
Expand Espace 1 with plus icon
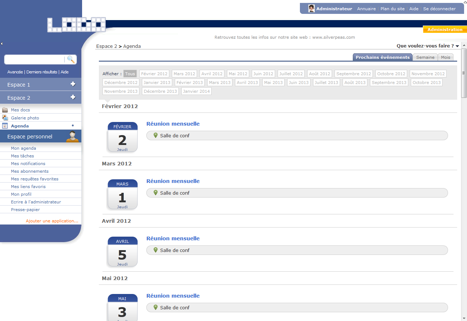click(x=73, y=84)
